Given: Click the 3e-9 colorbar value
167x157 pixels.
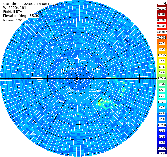Looking at the screenshot, I should (162, 142).
